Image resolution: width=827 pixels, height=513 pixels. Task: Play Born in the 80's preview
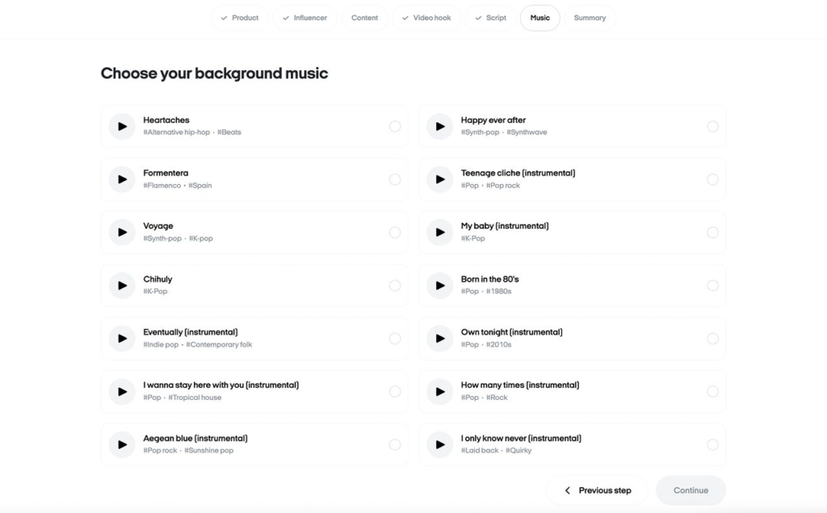point(439,285)
